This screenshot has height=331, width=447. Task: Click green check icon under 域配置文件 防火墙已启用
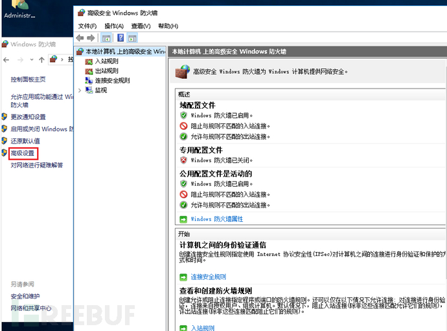[183, 115]
